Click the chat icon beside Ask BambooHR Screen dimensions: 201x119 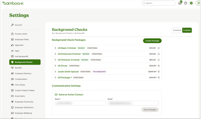[12, 57]
